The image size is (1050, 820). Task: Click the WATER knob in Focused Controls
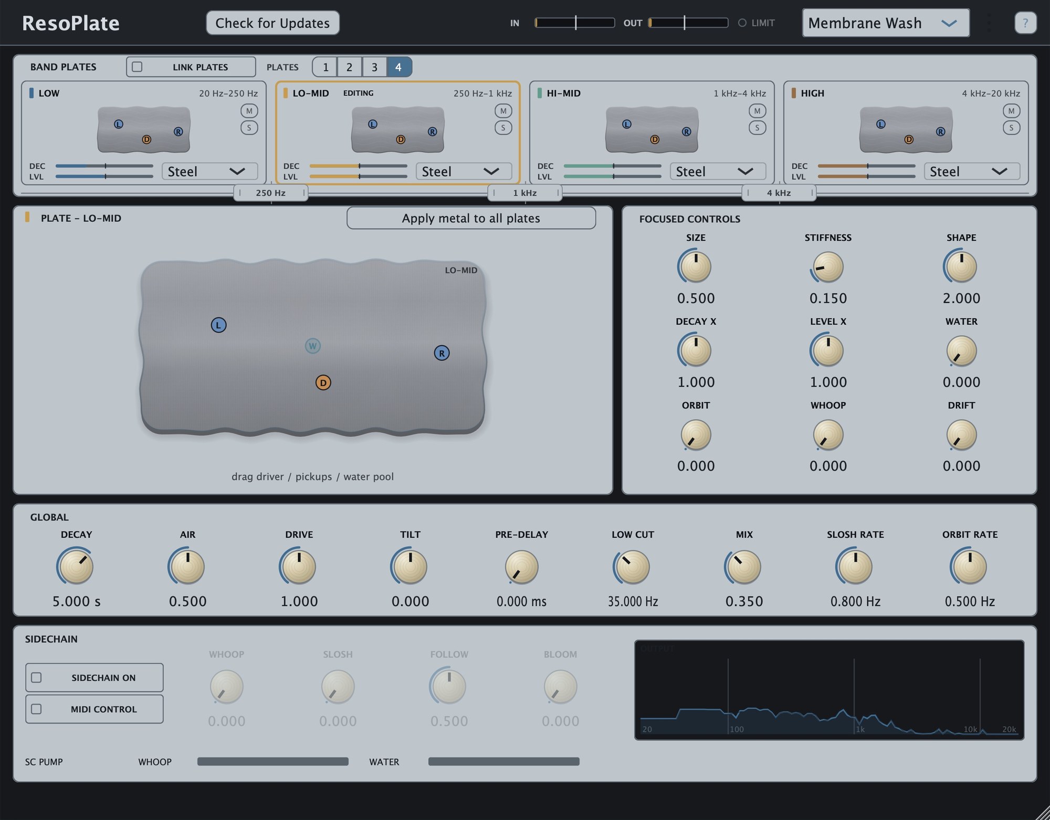click(961, 350)
